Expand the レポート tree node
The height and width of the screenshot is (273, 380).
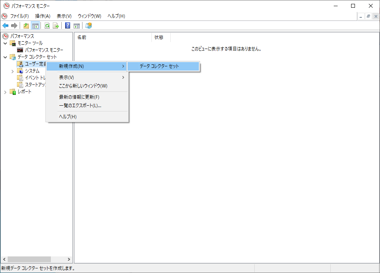point(5,92)
